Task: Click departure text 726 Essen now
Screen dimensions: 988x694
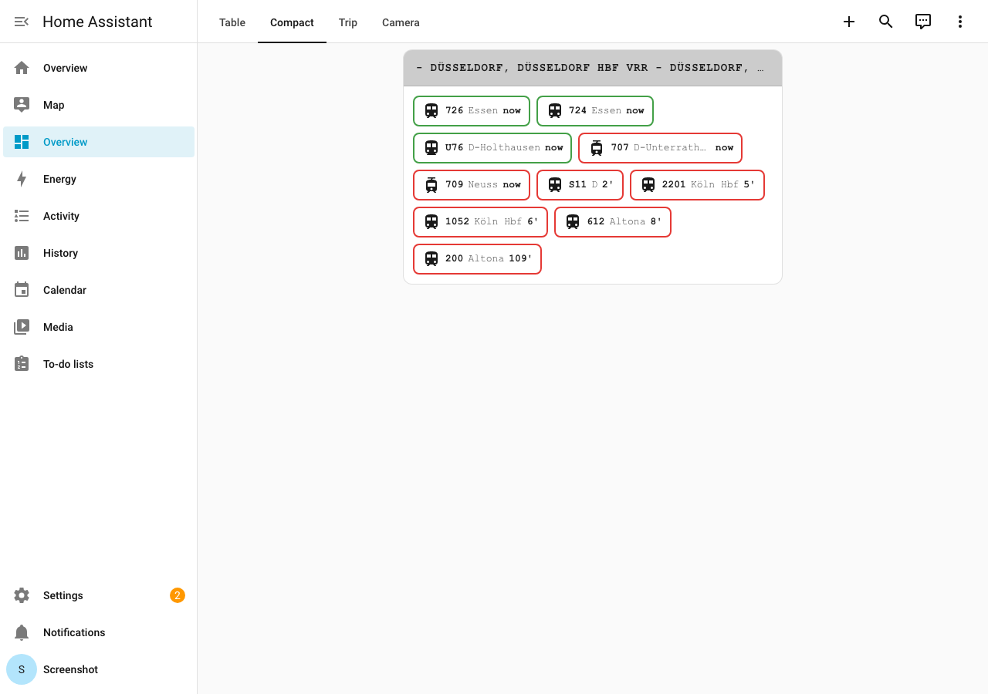Action: pyautogui.click(x=483, y=110)
